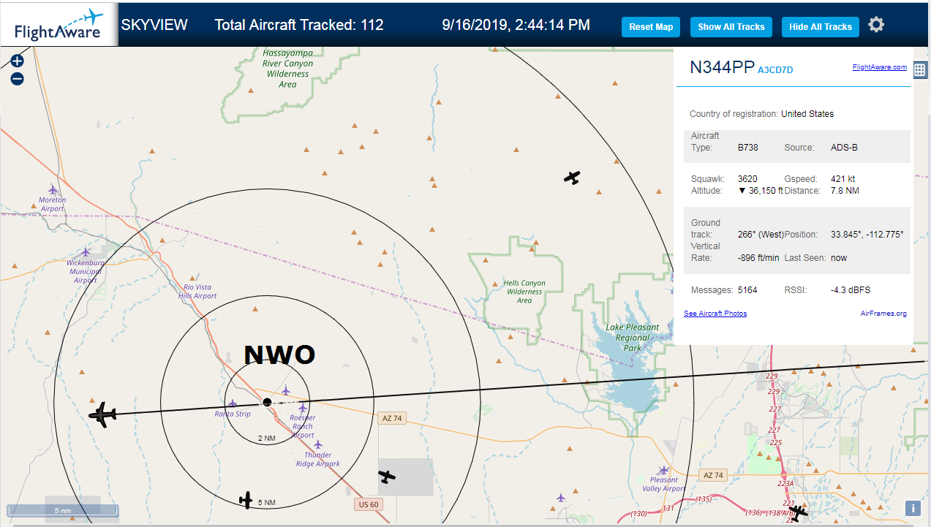The image size is (931, 527).
Task: Click Hide All Tracks button
Action: [821, 27]
